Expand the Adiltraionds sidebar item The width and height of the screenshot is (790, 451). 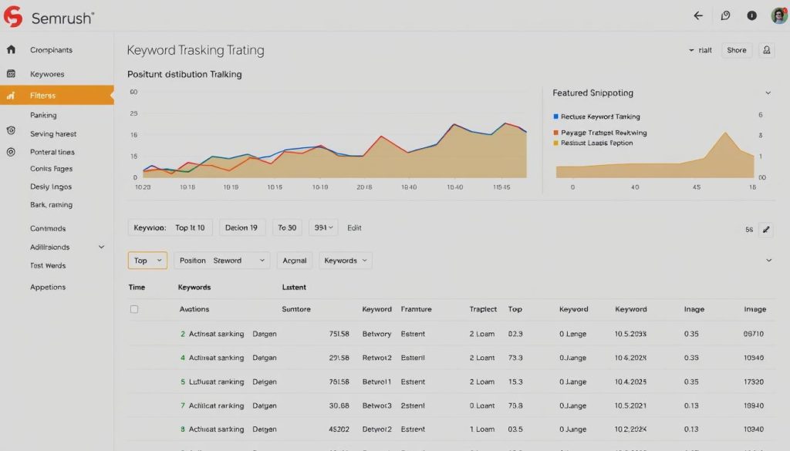100,247
